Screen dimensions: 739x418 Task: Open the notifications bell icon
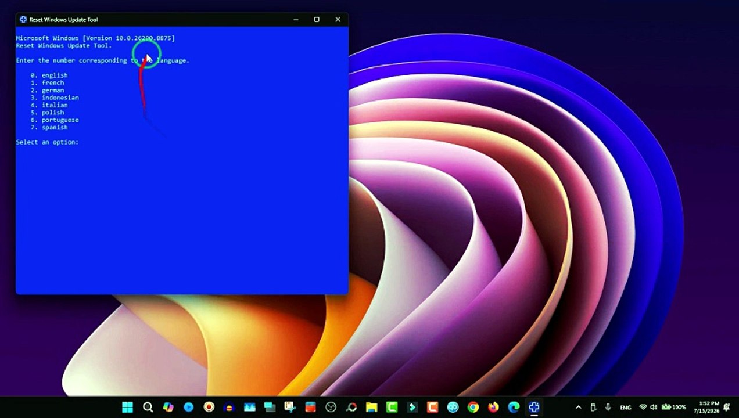click(x=726, y=408)
